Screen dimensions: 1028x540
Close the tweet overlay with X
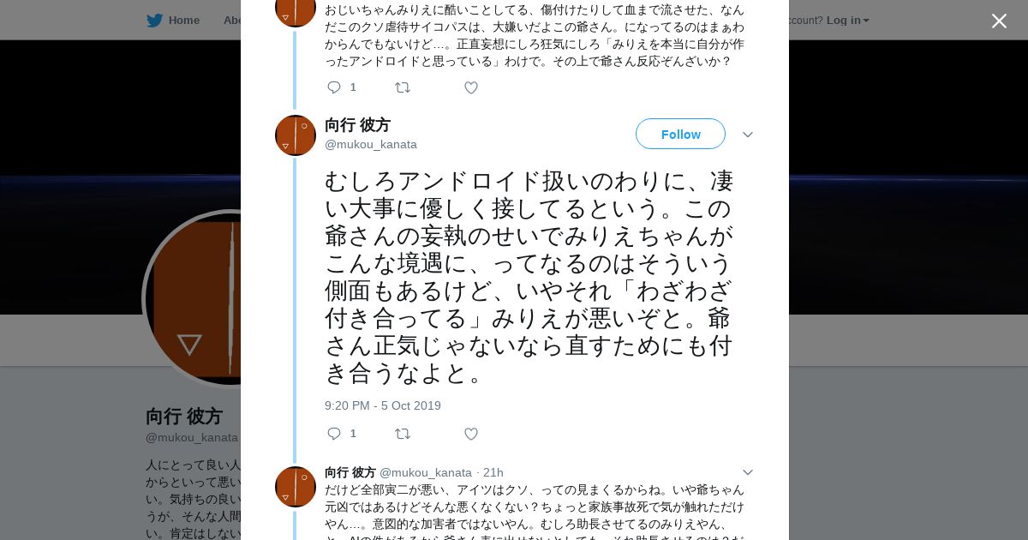point(999,21)
